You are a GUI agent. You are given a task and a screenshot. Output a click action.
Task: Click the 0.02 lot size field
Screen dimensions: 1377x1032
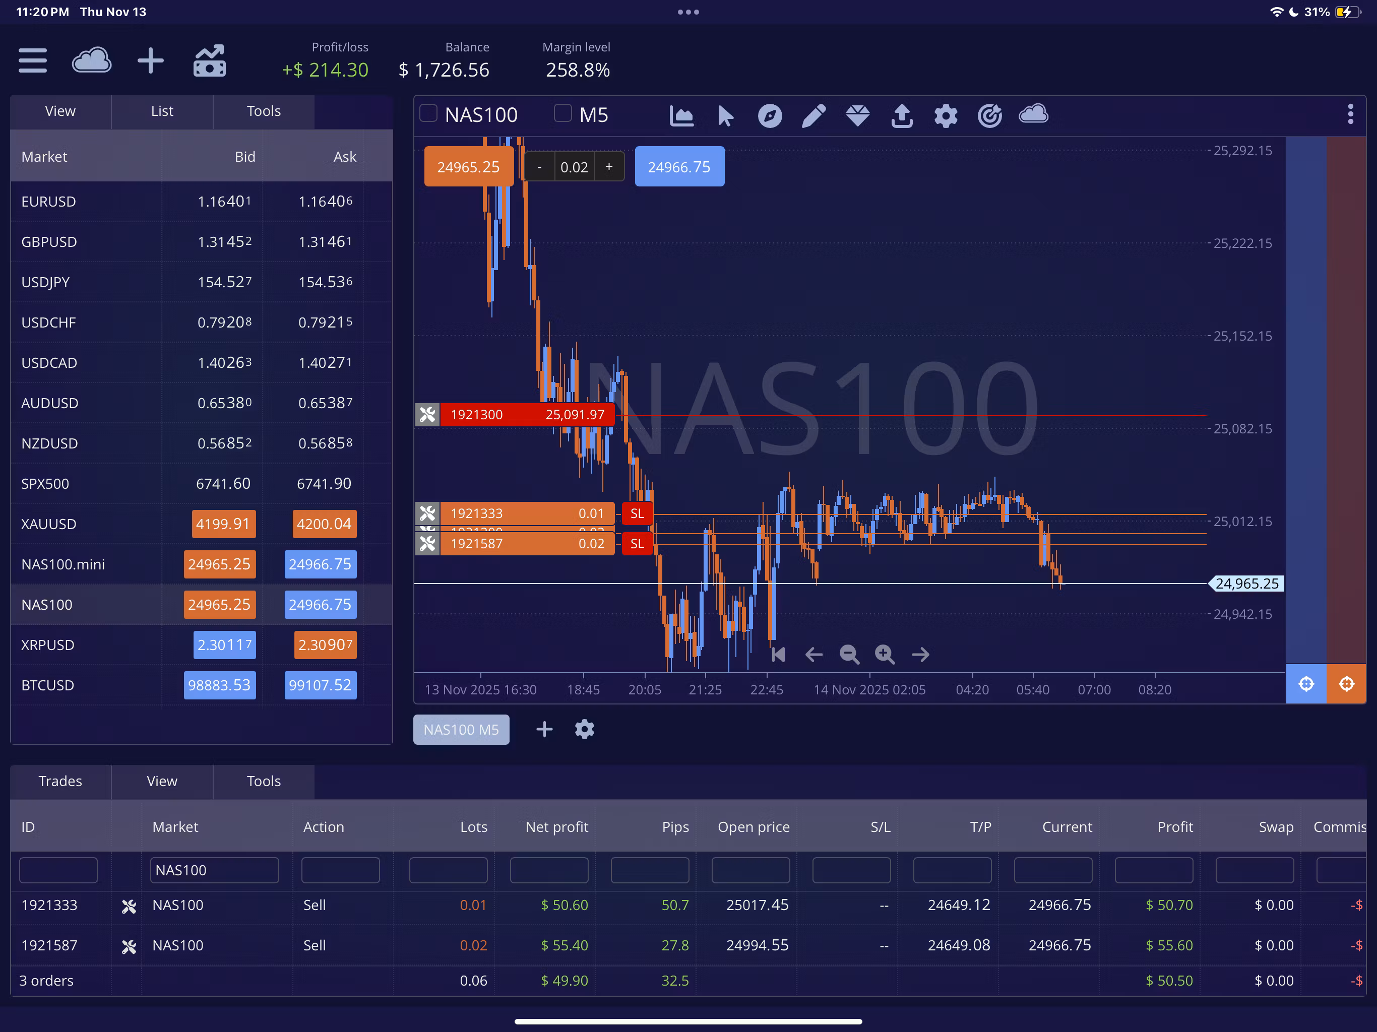[x=574, y=167]
